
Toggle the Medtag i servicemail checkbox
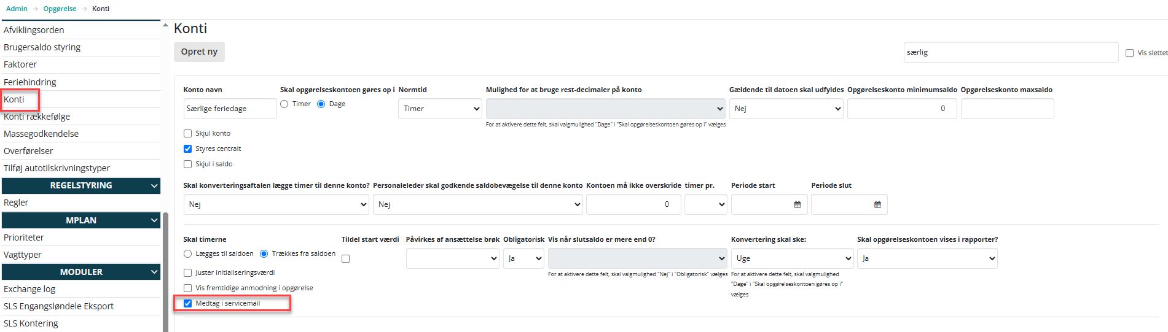[188, 303]
